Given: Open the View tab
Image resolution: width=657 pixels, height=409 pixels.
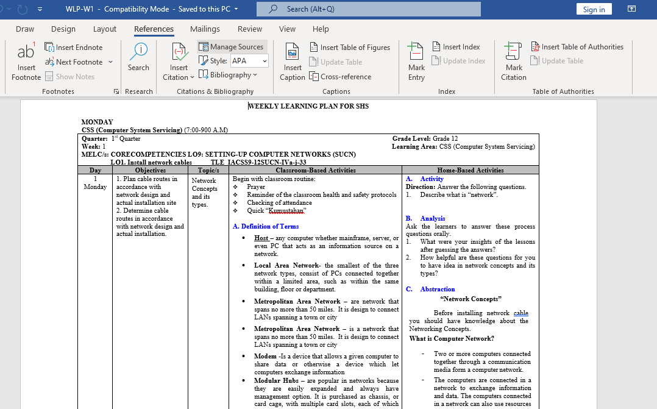Looking at the screenshot, I should coord(288,29).
